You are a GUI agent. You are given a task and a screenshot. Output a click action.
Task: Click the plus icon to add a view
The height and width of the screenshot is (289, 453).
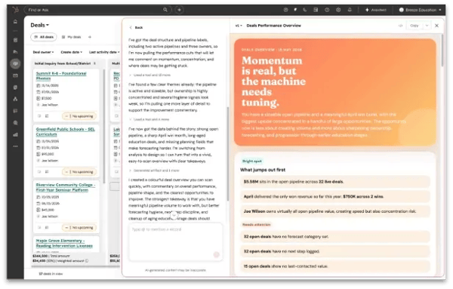(x=90, y=37)
